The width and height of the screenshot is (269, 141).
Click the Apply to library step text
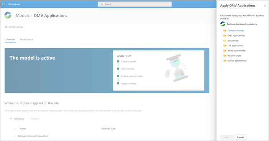click(x=129, y=84)
